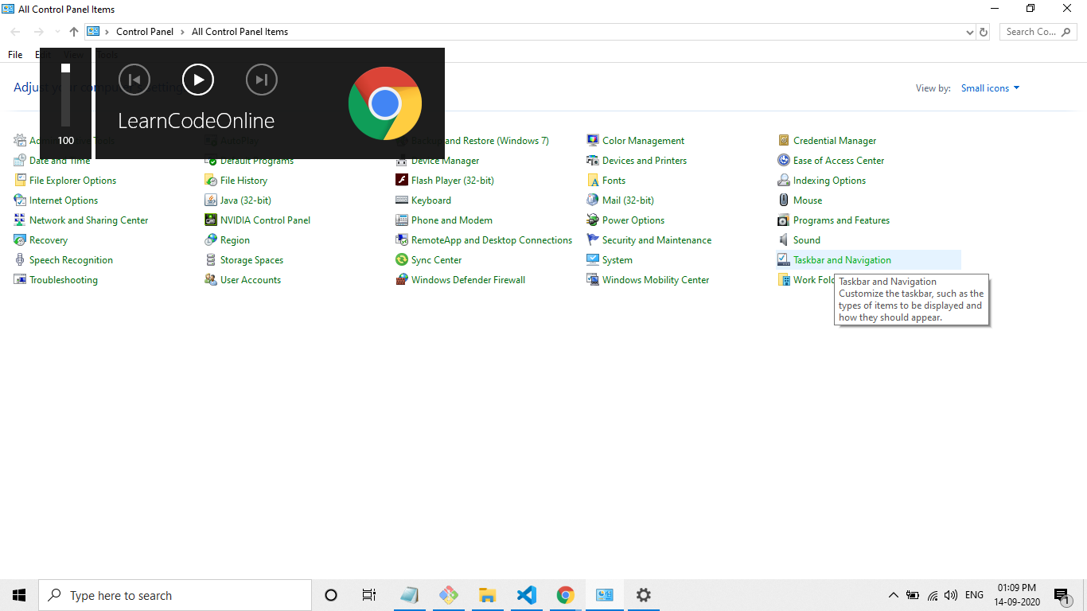The height and width of the screenshot is (611, 1087).
Task: Open the Action Center notifications
Action: [1062, 595]
